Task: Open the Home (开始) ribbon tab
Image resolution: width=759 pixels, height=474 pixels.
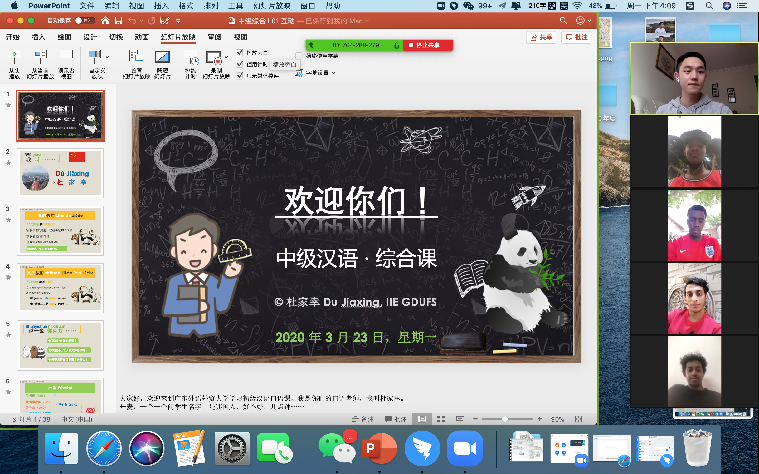Action: [x=13, y=37]
